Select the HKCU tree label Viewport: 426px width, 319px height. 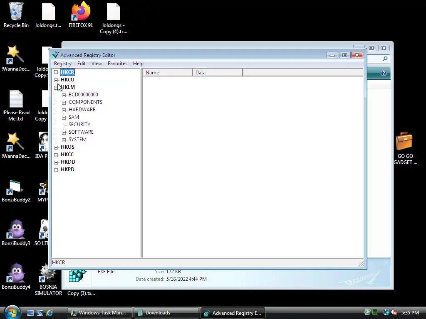tap(67, 79)
